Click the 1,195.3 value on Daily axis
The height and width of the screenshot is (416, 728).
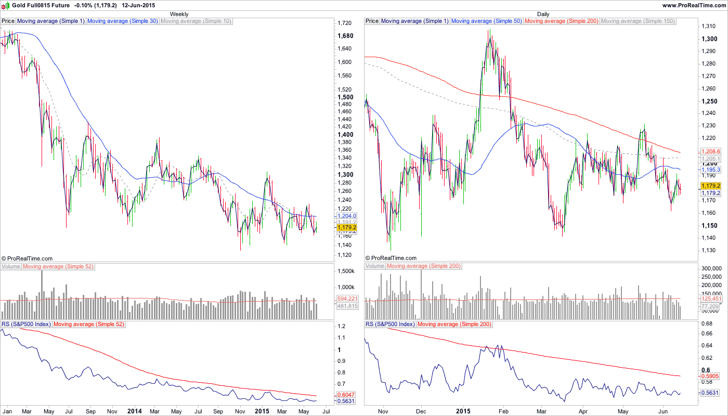coord(710,170)
